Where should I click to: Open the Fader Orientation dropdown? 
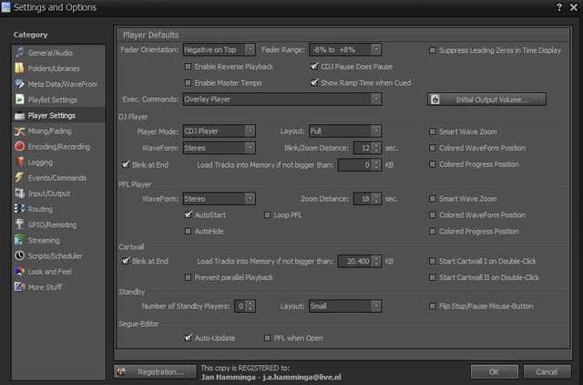219,49
